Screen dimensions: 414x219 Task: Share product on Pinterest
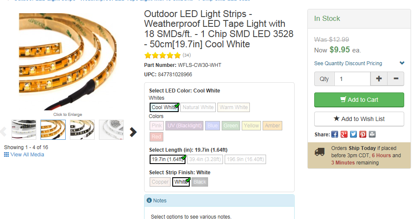click(363, 134)
